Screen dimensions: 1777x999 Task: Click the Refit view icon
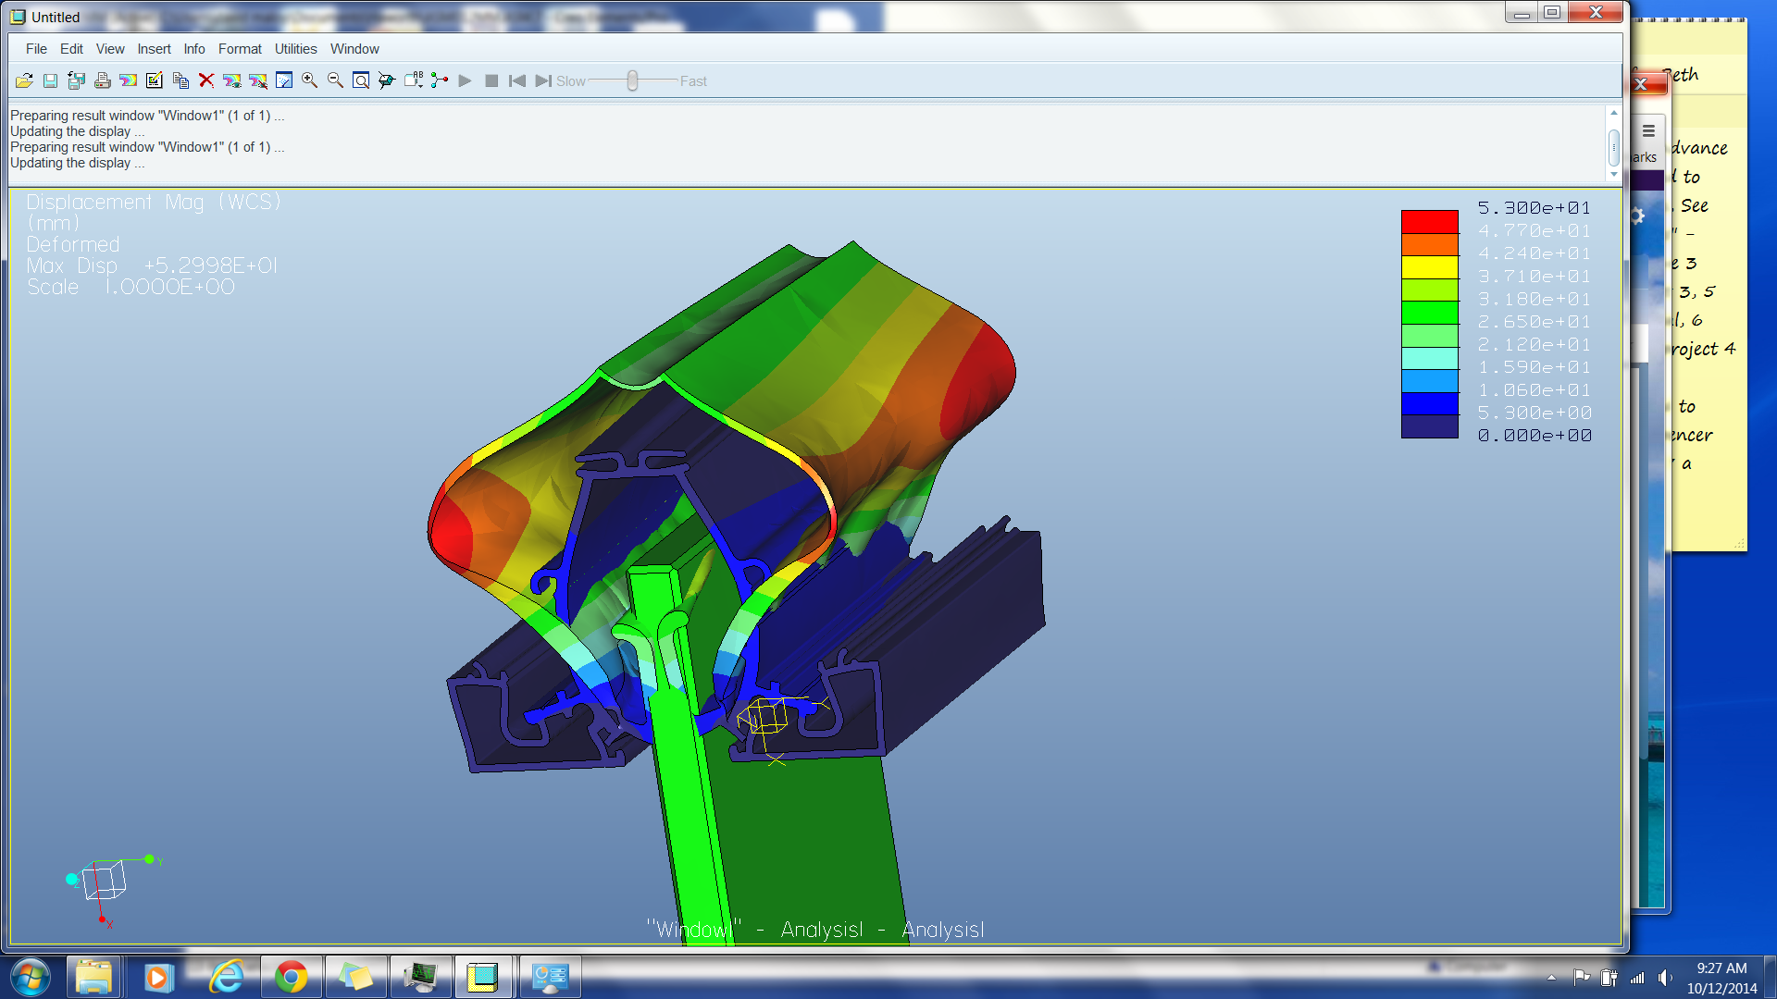362,81
